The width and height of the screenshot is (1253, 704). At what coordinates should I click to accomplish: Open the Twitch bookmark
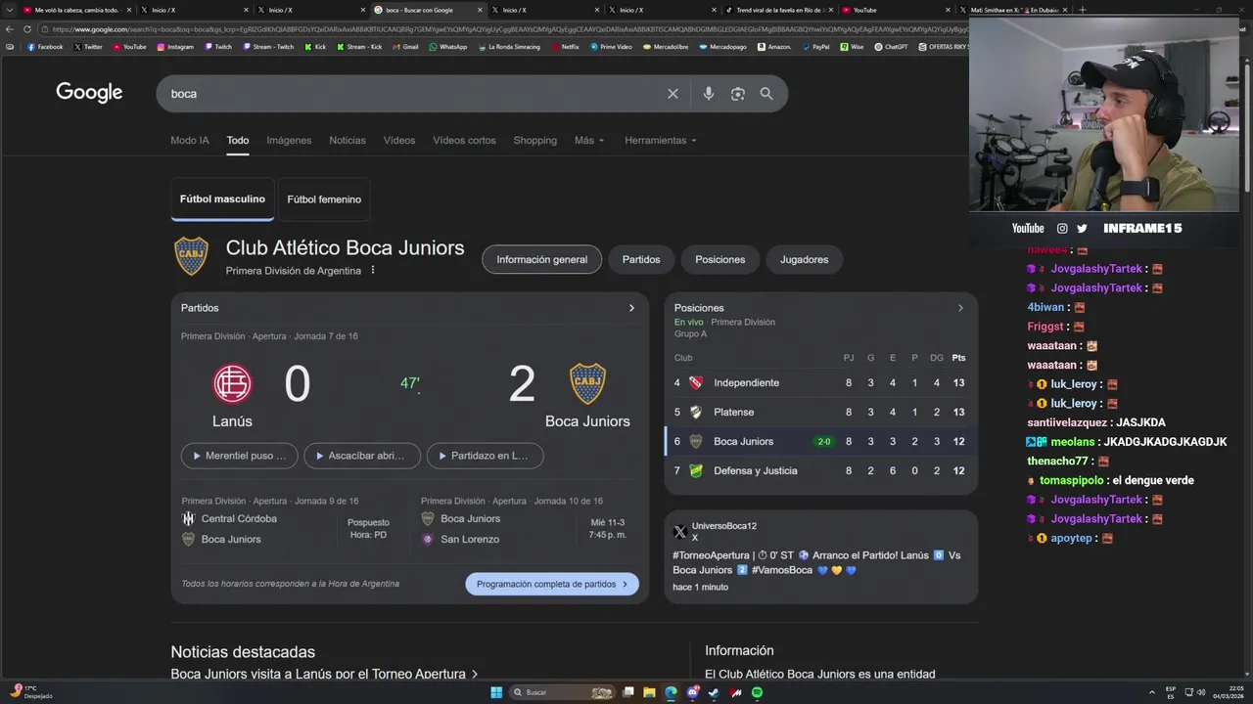218,47
